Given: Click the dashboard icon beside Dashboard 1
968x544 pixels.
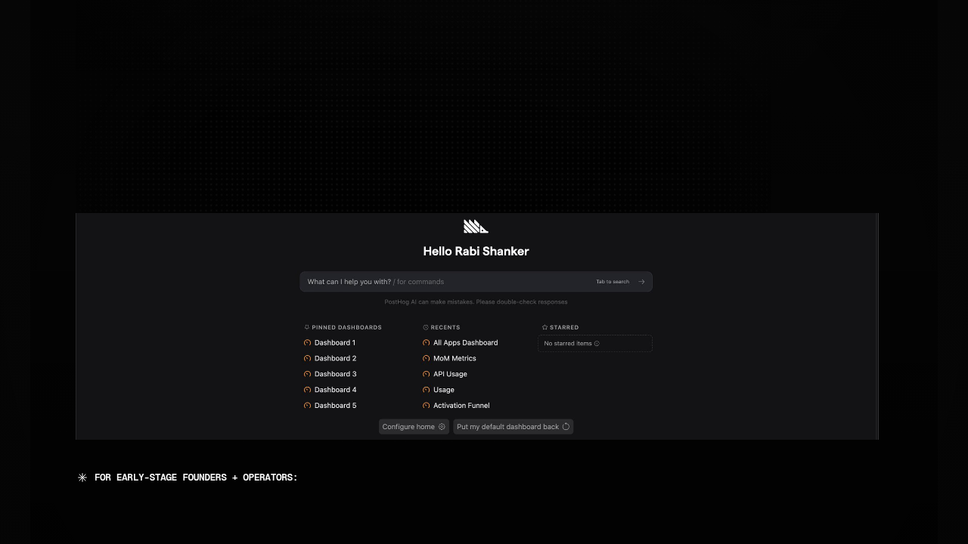Looking at the screenshot, I should point(307,343).
